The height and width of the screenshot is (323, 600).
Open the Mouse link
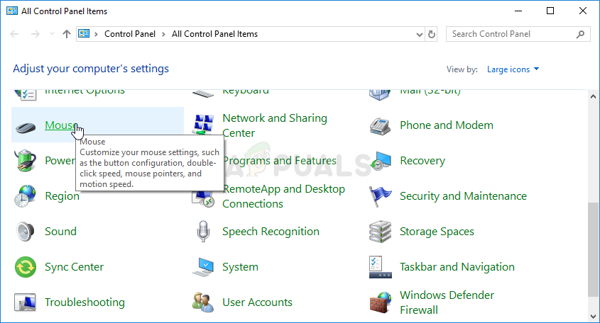pos(61,125)
